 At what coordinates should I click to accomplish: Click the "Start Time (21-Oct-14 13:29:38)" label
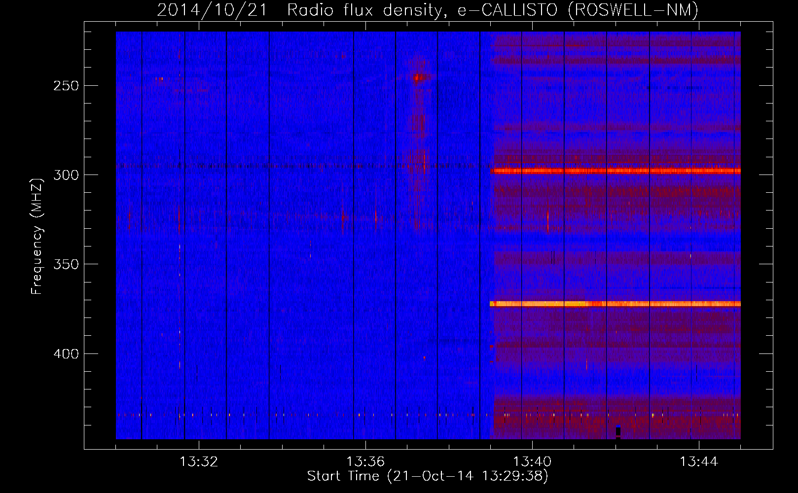(428, 476)
